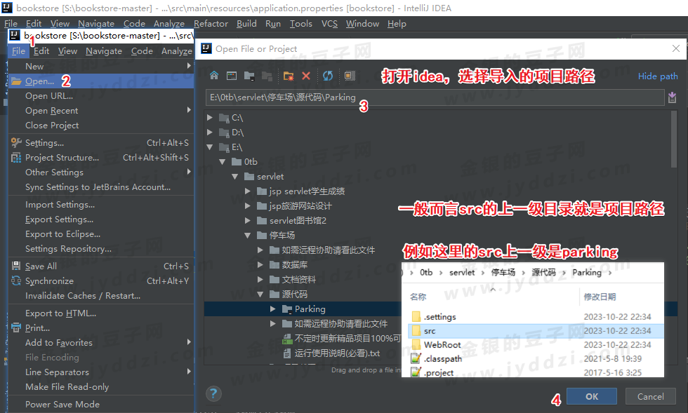
Task: Refresh the file tree with the blue arrows icon
Action: pos(328,76)
